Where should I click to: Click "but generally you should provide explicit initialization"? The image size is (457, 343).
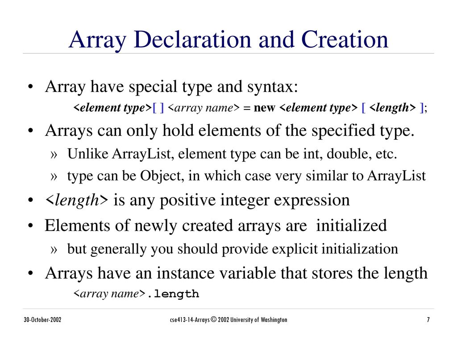click(x=232, y=249)
